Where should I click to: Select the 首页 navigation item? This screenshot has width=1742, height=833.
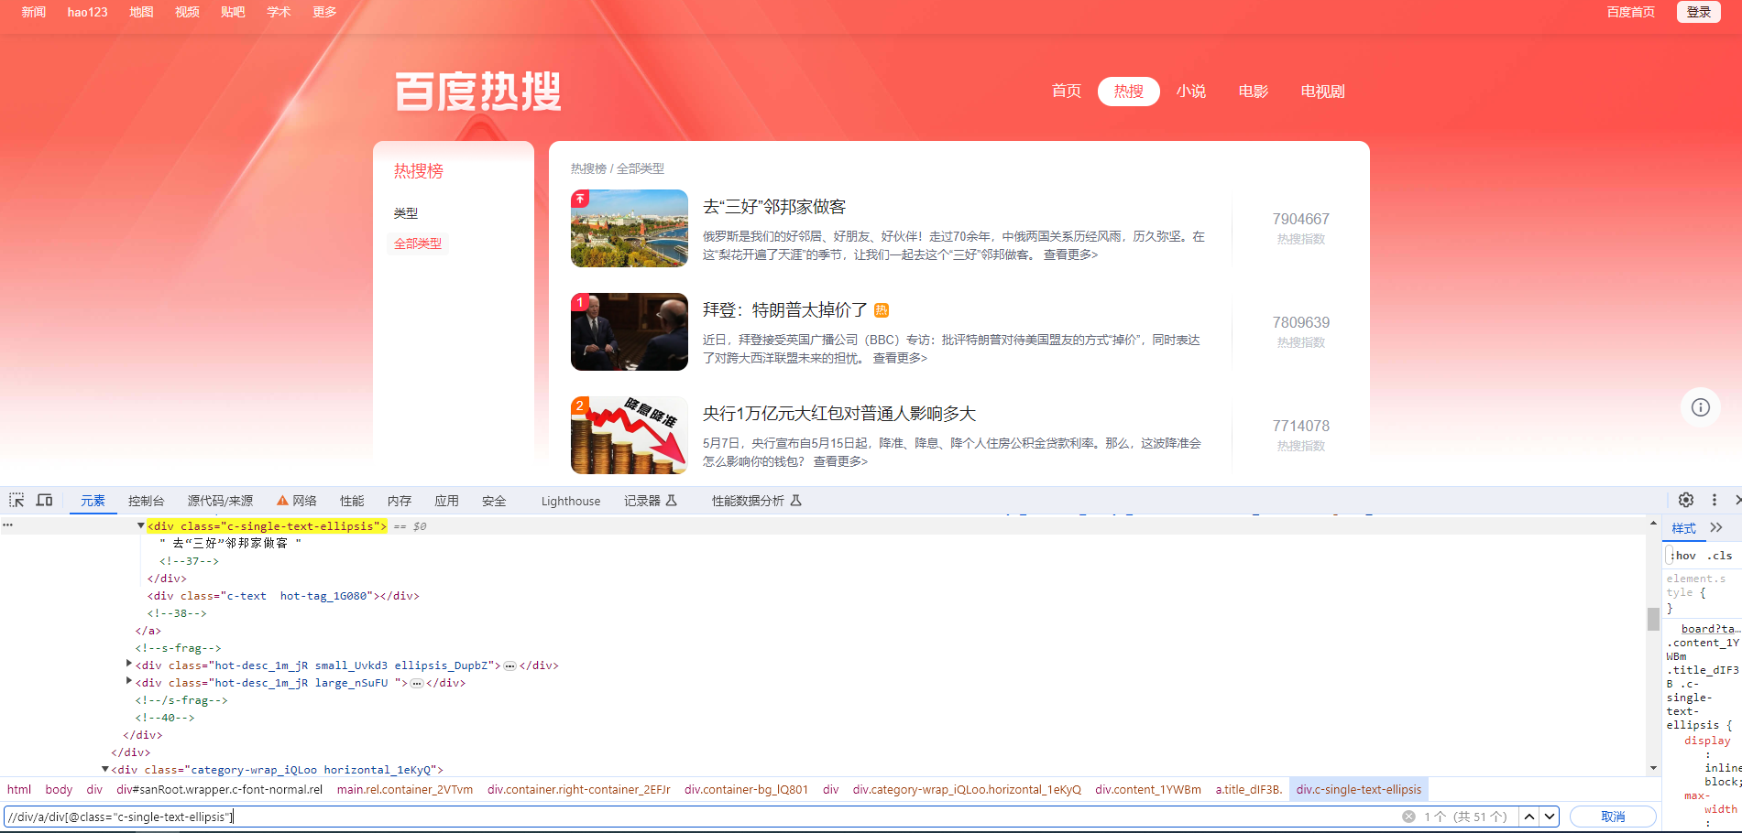(x=1067, y=92)
